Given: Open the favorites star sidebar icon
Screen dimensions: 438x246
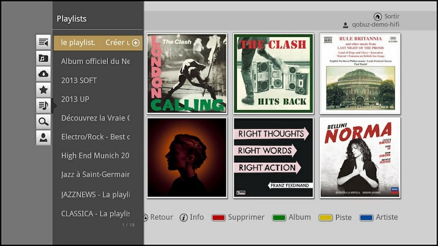Looking at the screenshot, I should click(43, 90).
